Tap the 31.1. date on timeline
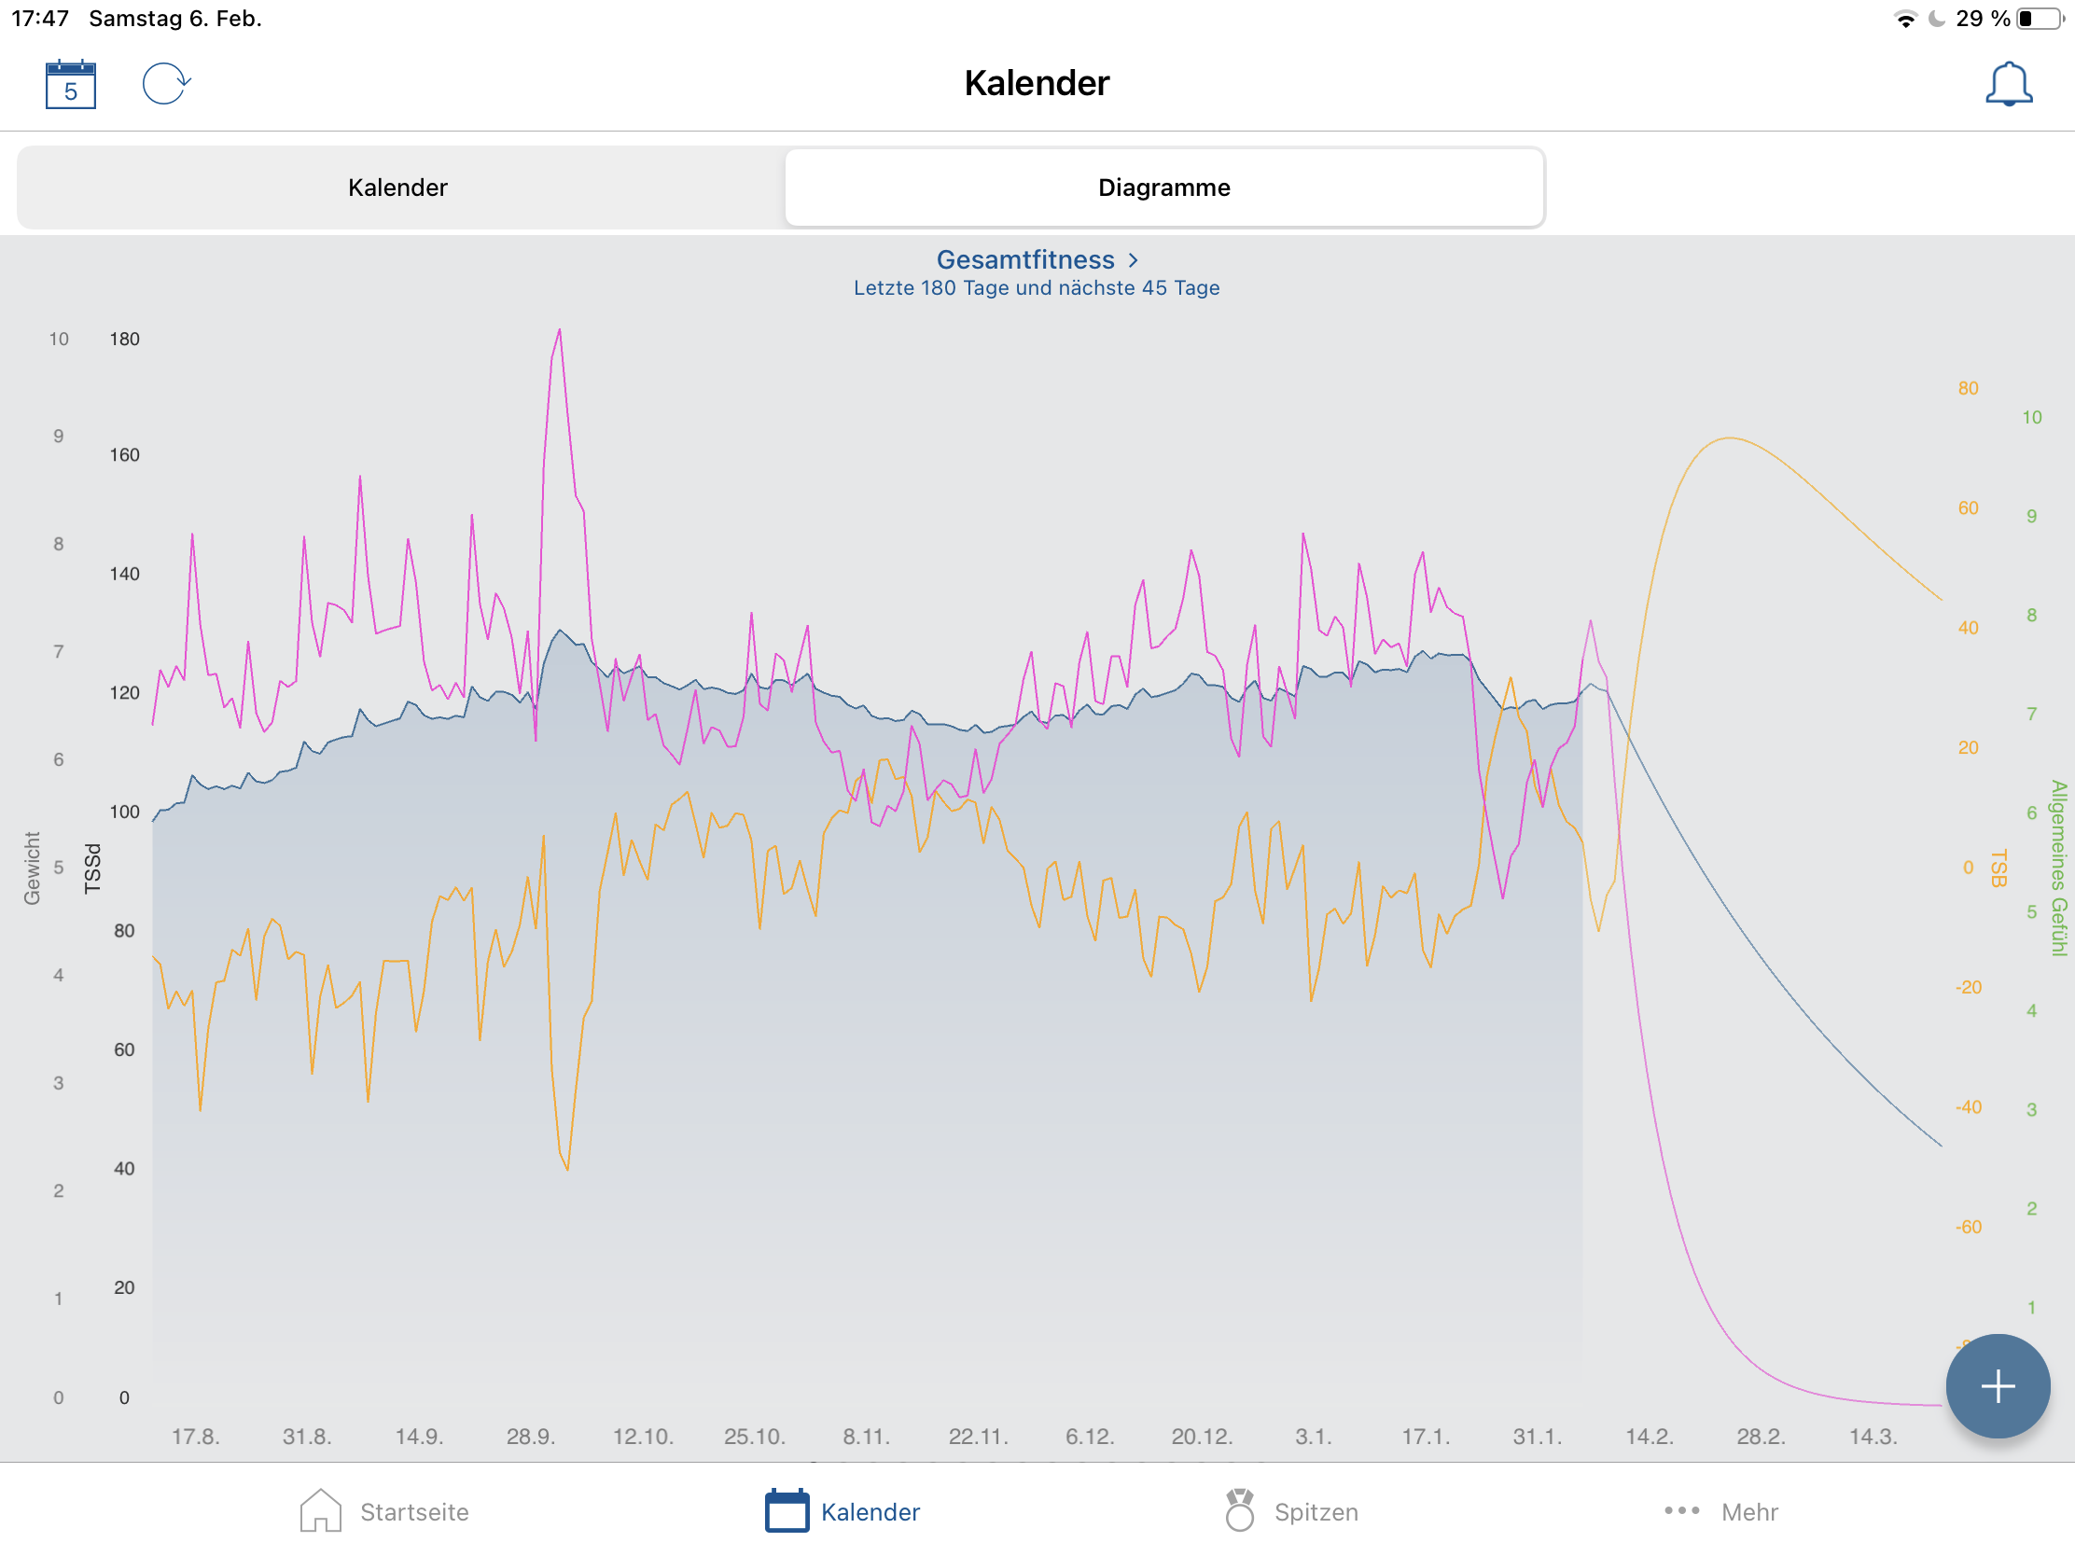 point(1537,1436)
